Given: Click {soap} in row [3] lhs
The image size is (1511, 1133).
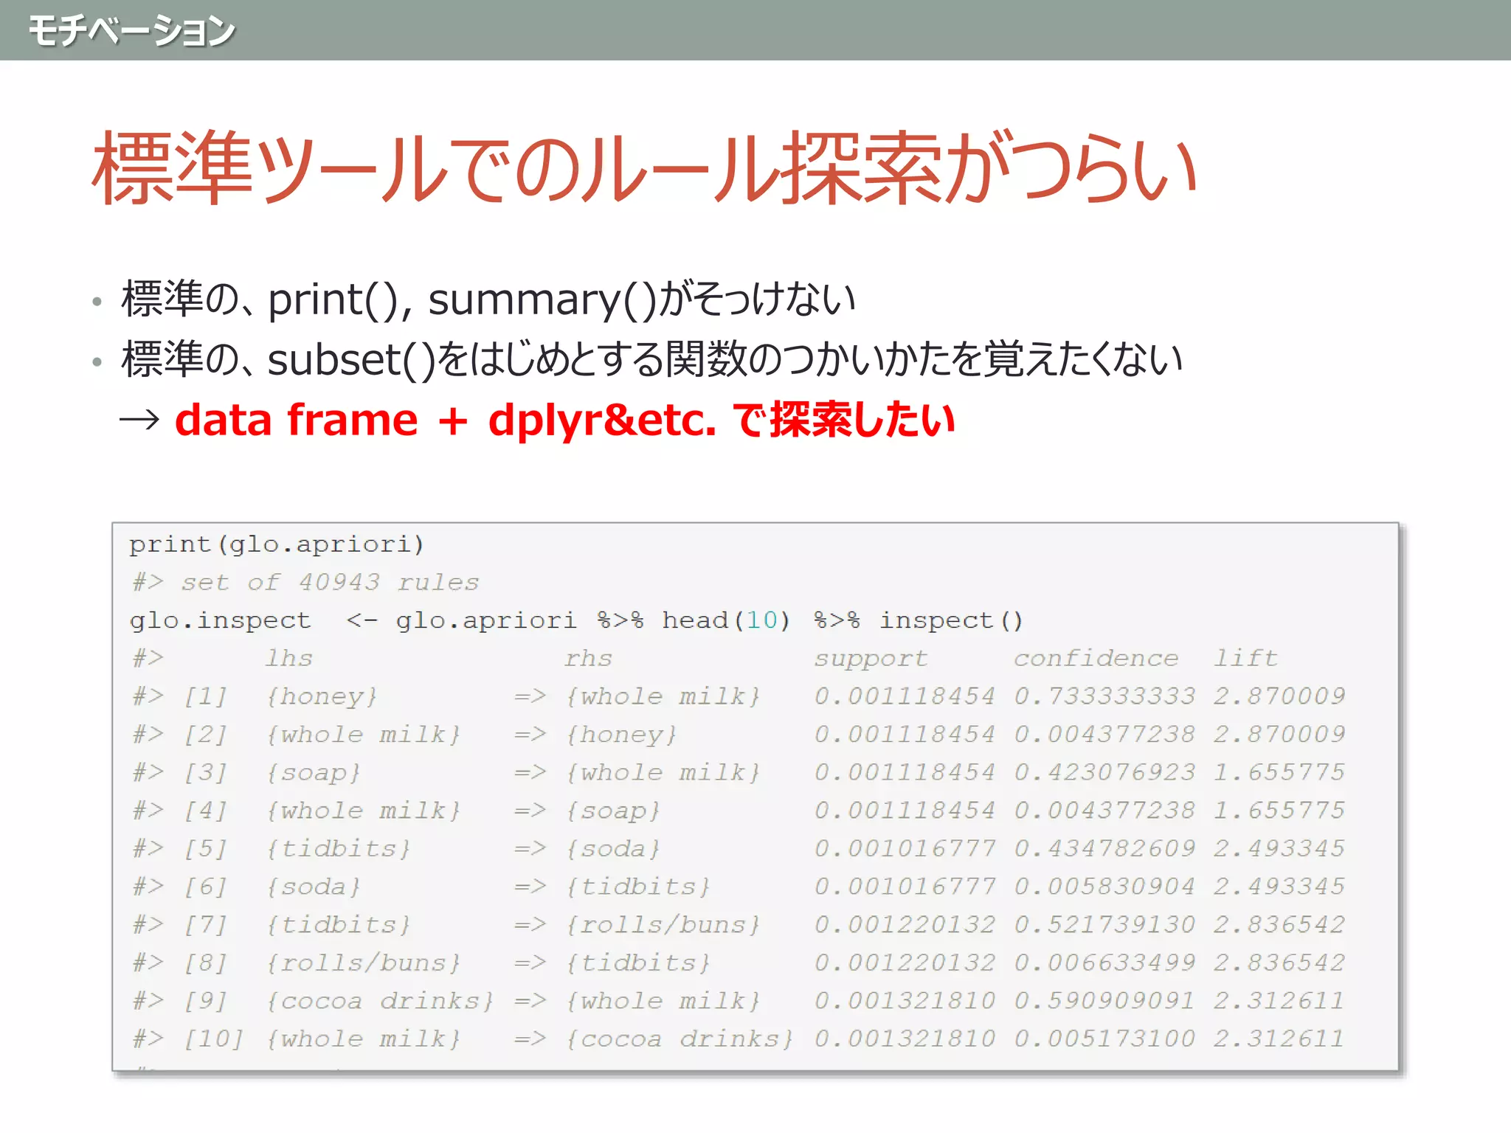Looking at the screenshot, I should click(x=314, y=773).
